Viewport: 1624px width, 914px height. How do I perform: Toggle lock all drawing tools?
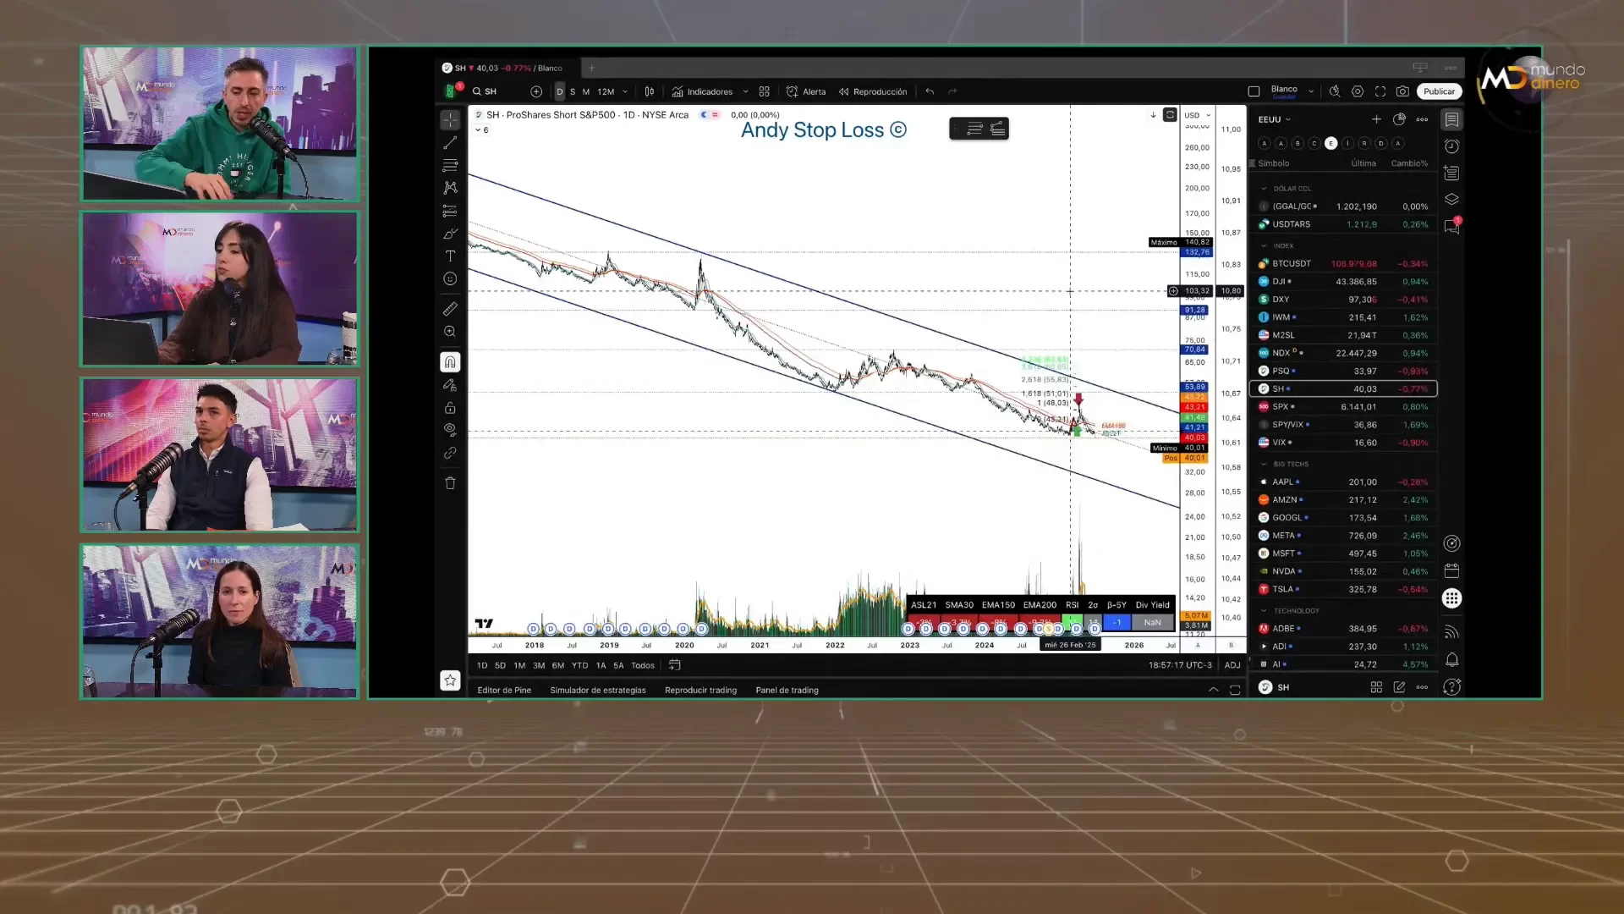pos(450,408)
